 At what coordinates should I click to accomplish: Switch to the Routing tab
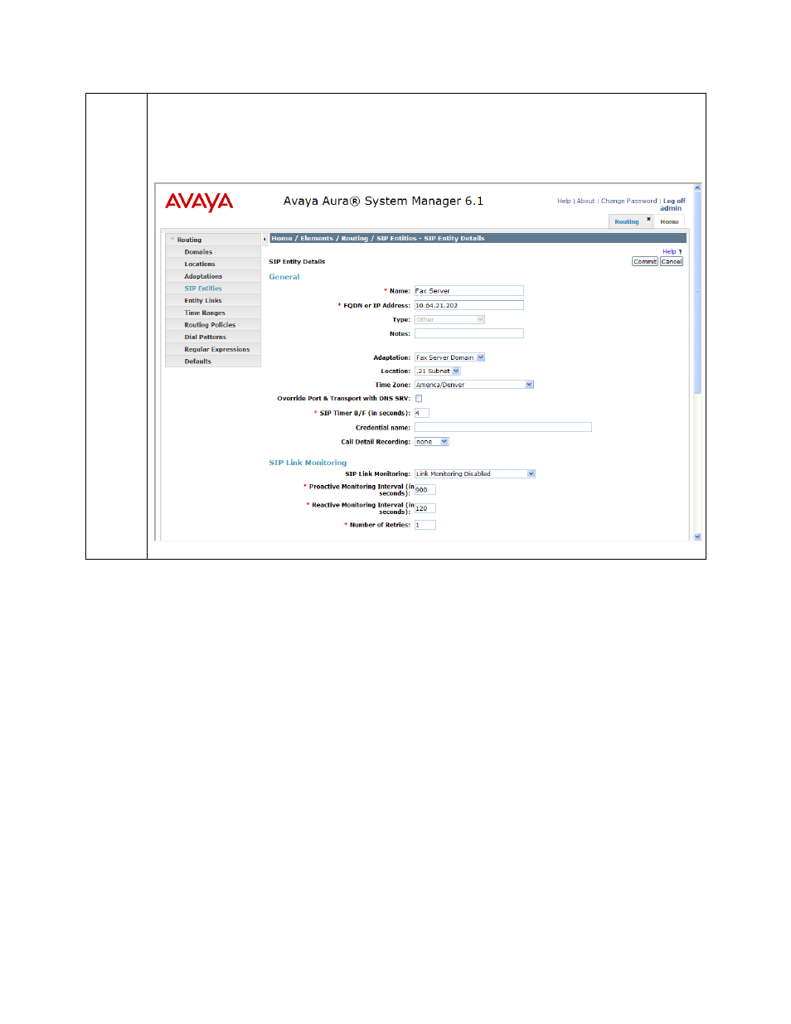(627, 221)
